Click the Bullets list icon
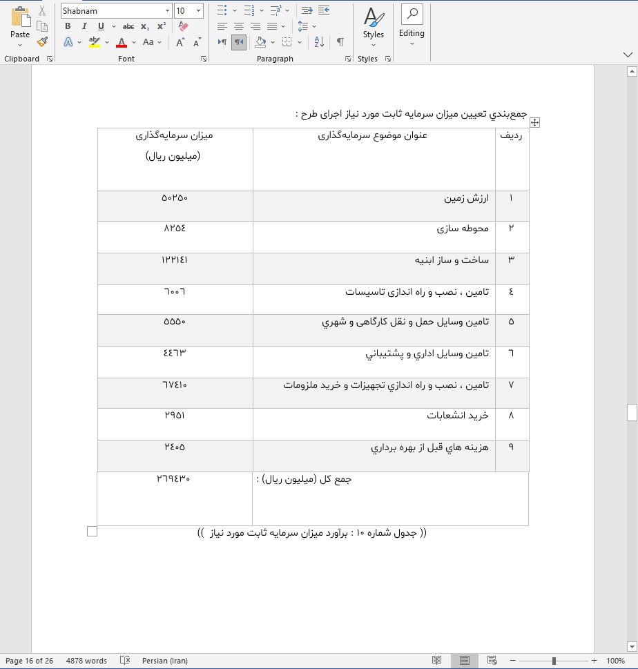Image resolution: width=638 pixels, height=669 pixels. click(222, 10)
